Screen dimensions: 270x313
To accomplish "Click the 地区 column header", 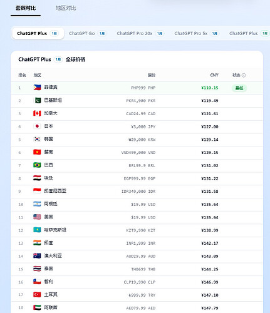I will [x=38, y=75].
